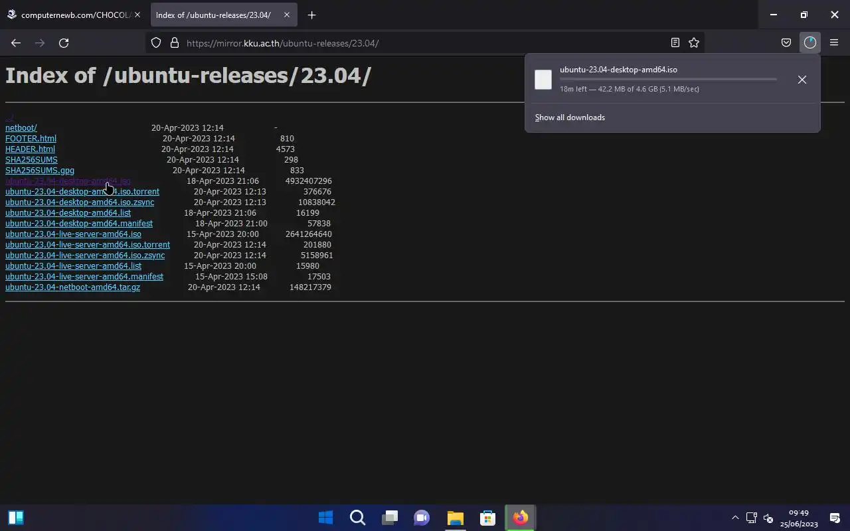Open the Windows Start menu
Screen dimensions: 850x531
tap(325, 518)
